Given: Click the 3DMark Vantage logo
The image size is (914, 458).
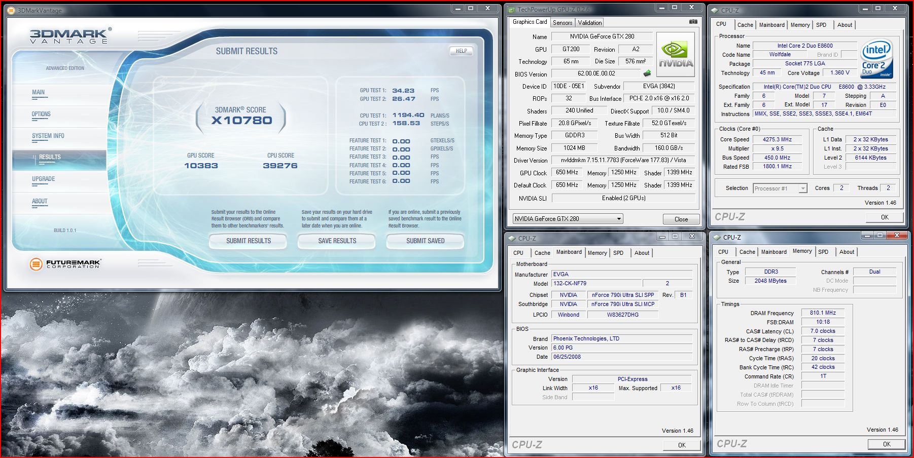Looking at the screenshot, I should point(71,35).
